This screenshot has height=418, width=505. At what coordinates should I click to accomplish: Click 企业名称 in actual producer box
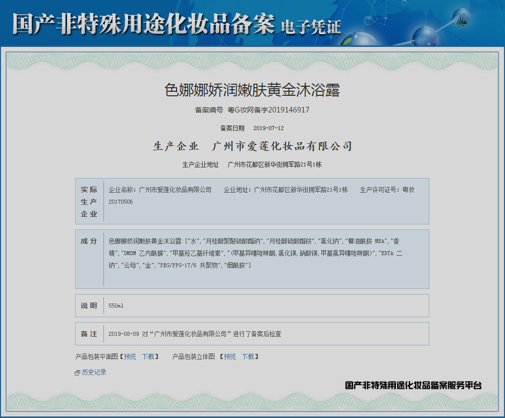pos(122,190)
